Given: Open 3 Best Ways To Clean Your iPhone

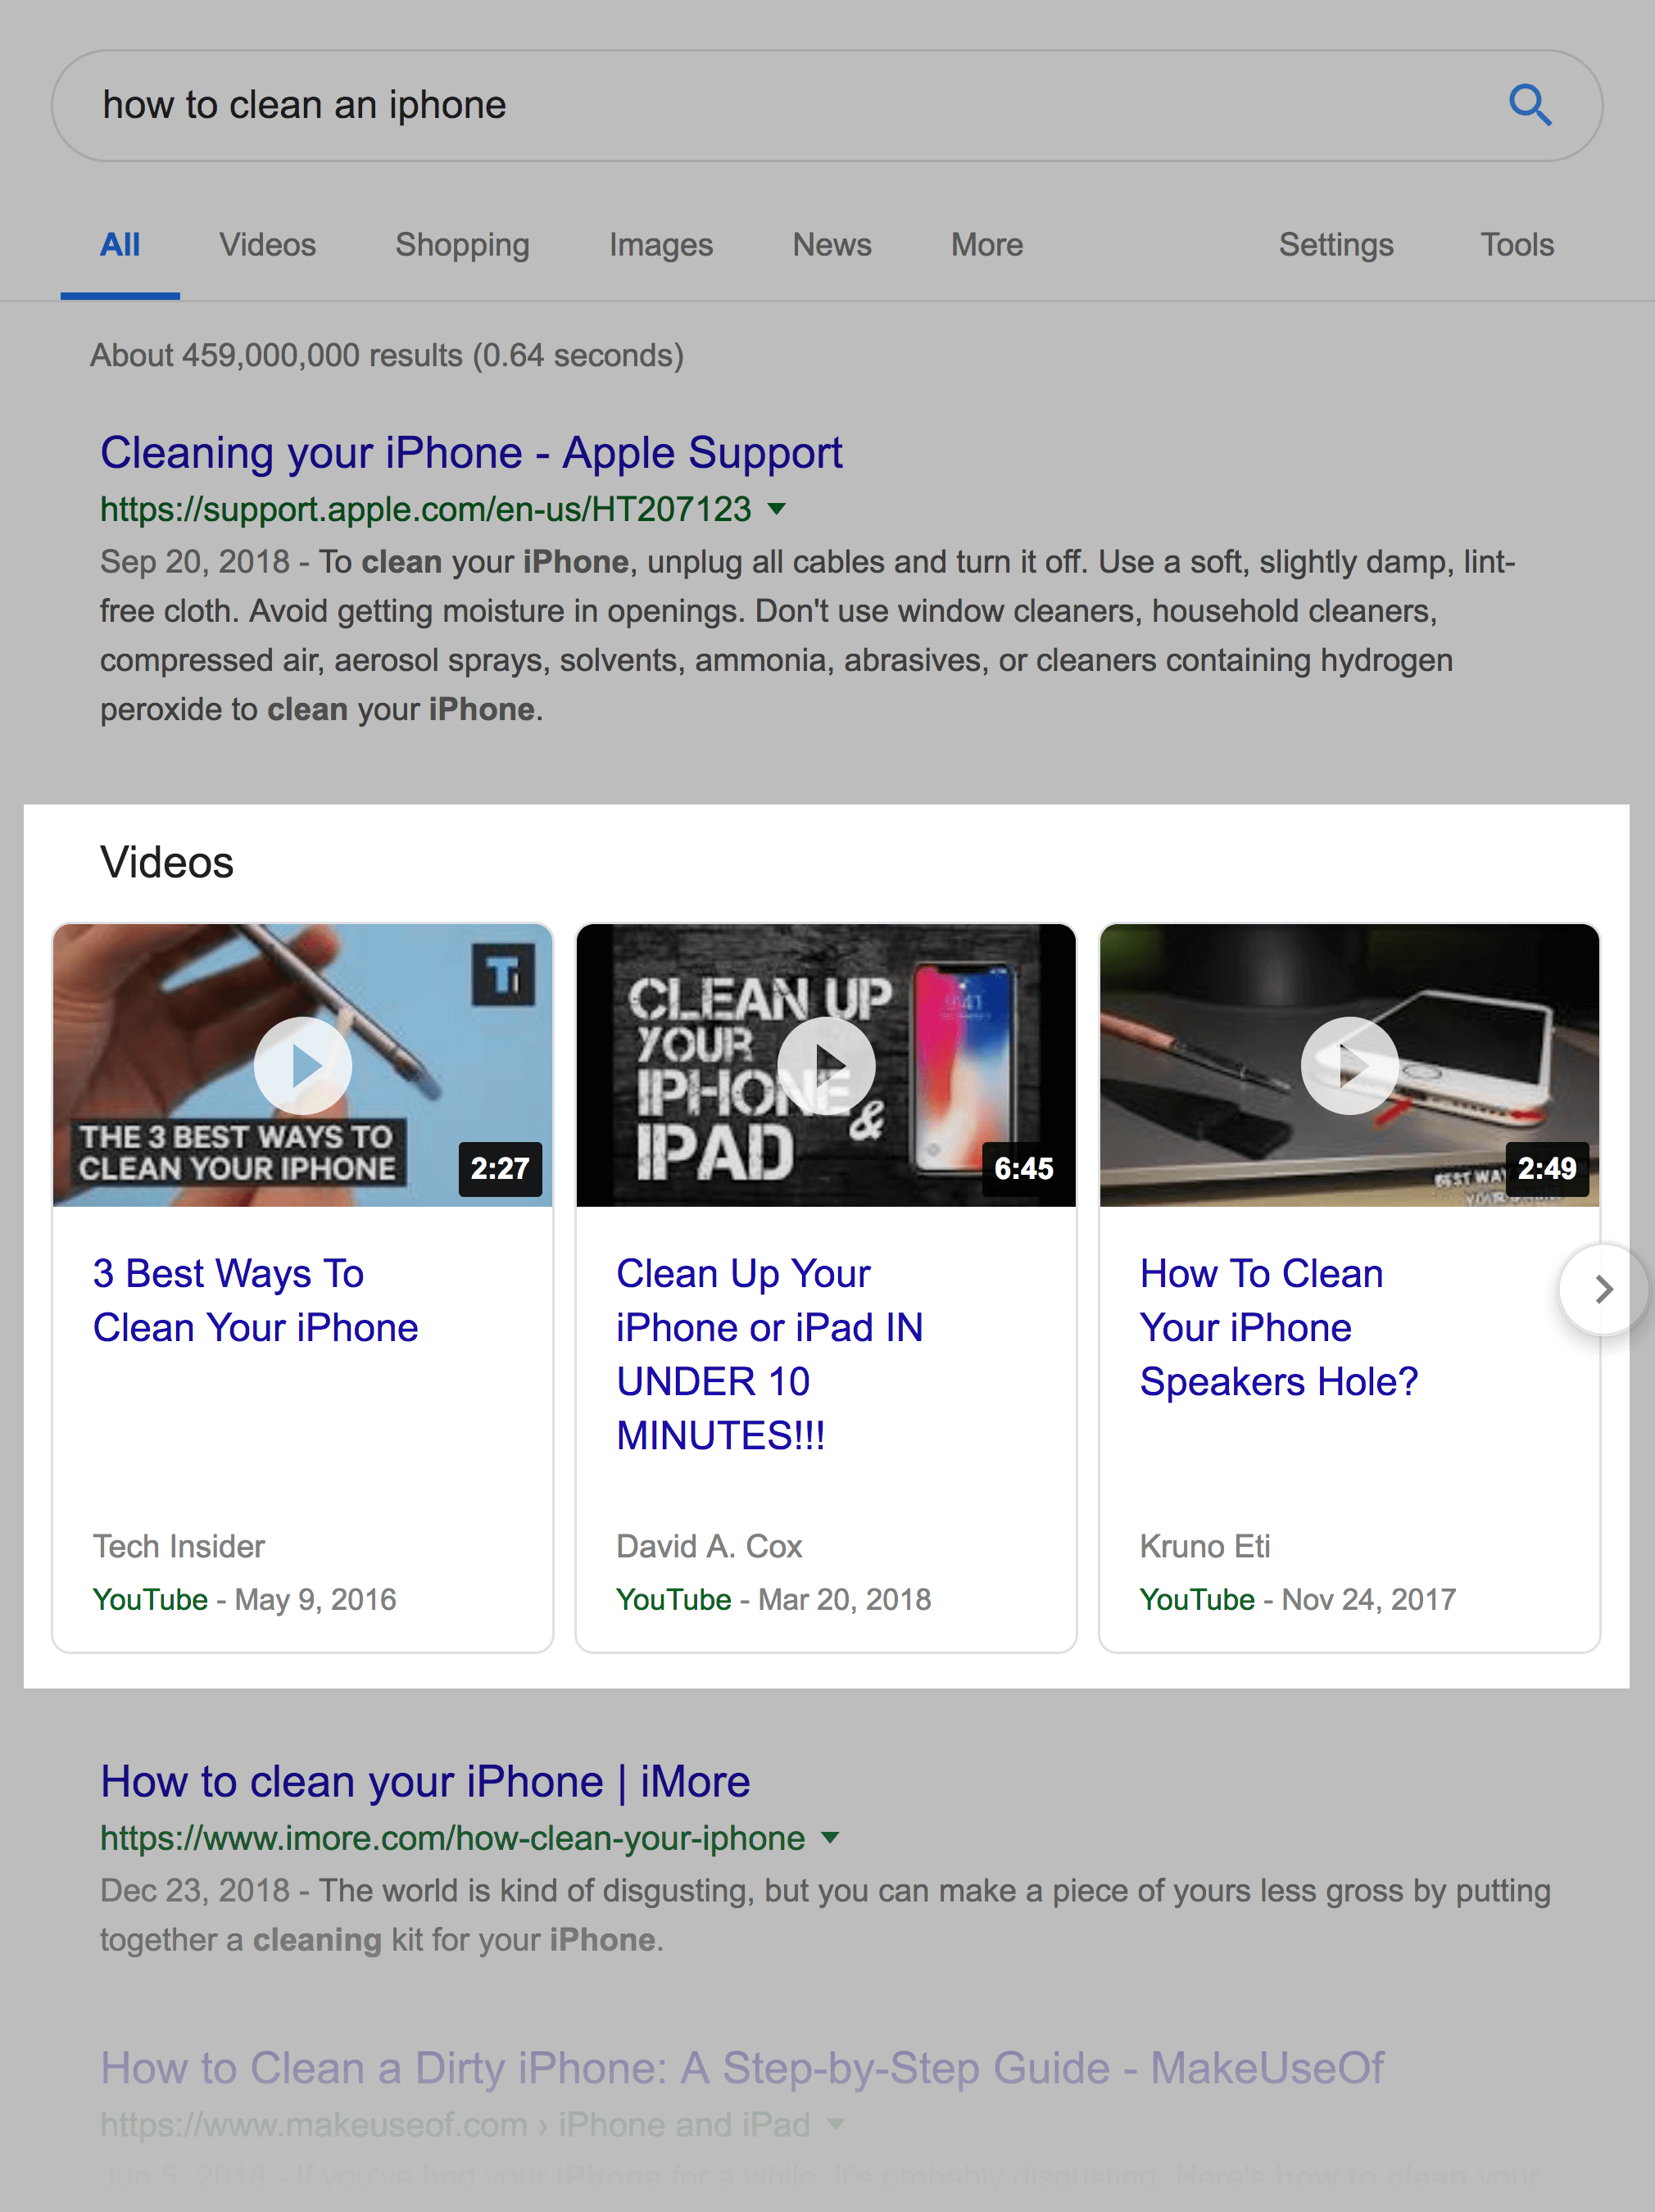Looking at the screenshot, I should coord(255,1301).
